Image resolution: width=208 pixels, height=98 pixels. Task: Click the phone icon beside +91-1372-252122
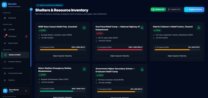(154, 38)
